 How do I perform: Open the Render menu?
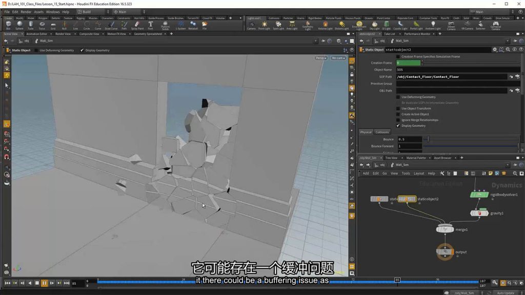pos(26,12)
